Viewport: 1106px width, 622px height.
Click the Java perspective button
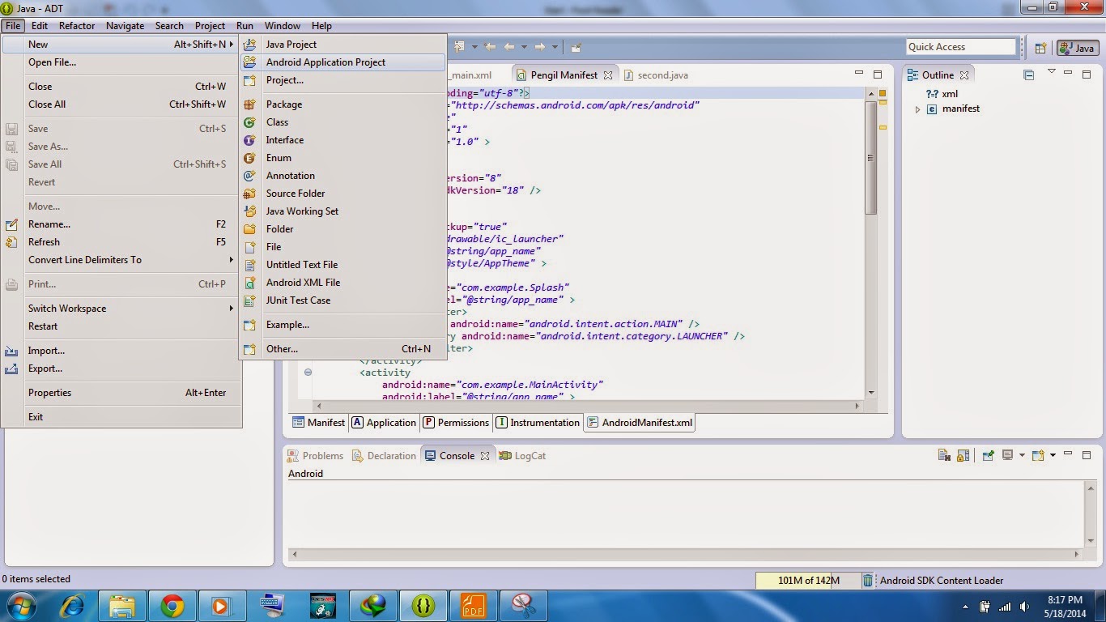point(1078,48)
